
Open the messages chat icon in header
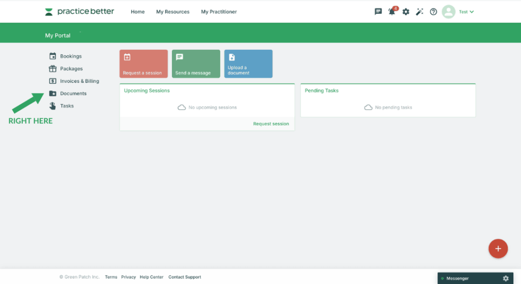(378, 12)
